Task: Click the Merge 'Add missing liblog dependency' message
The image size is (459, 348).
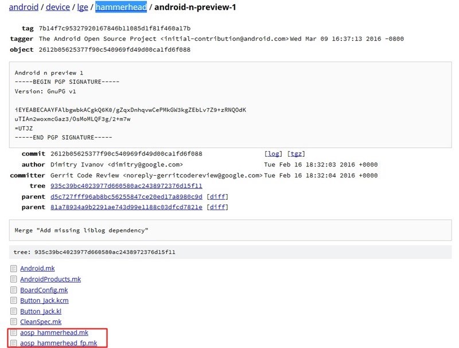Action: click(x=81, y=230)
